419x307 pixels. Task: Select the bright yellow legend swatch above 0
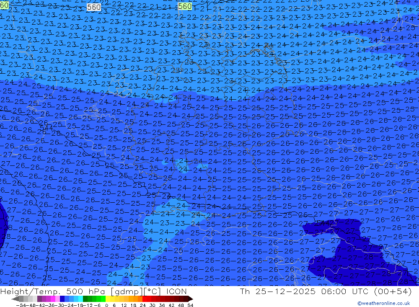(108, 299)
